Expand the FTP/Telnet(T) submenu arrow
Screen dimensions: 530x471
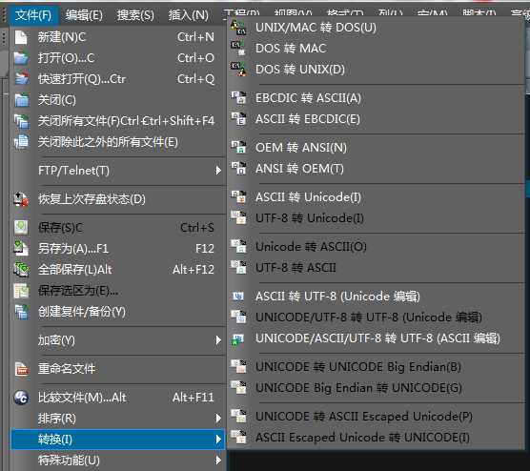point(218,171)
